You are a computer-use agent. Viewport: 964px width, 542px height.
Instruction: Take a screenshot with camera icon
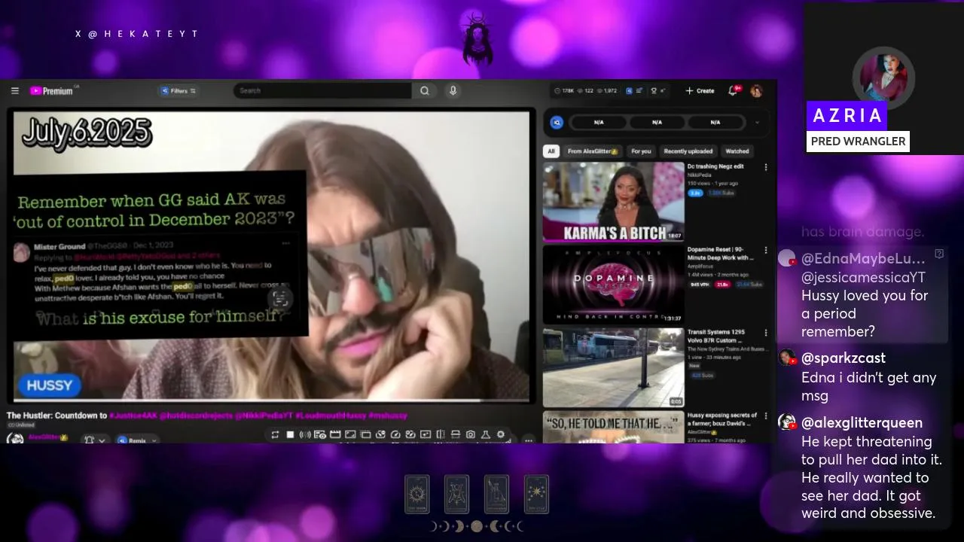coord(471,434)
